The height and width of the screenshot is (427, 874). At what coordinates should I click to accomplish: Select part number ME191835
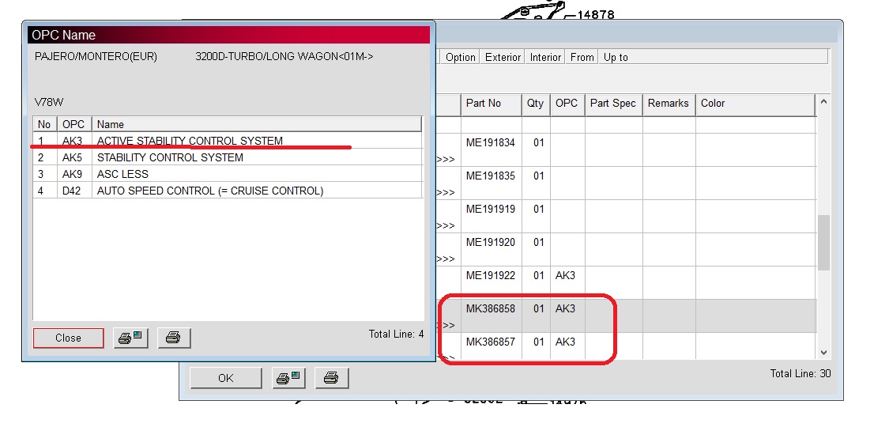tap(491, 176)
